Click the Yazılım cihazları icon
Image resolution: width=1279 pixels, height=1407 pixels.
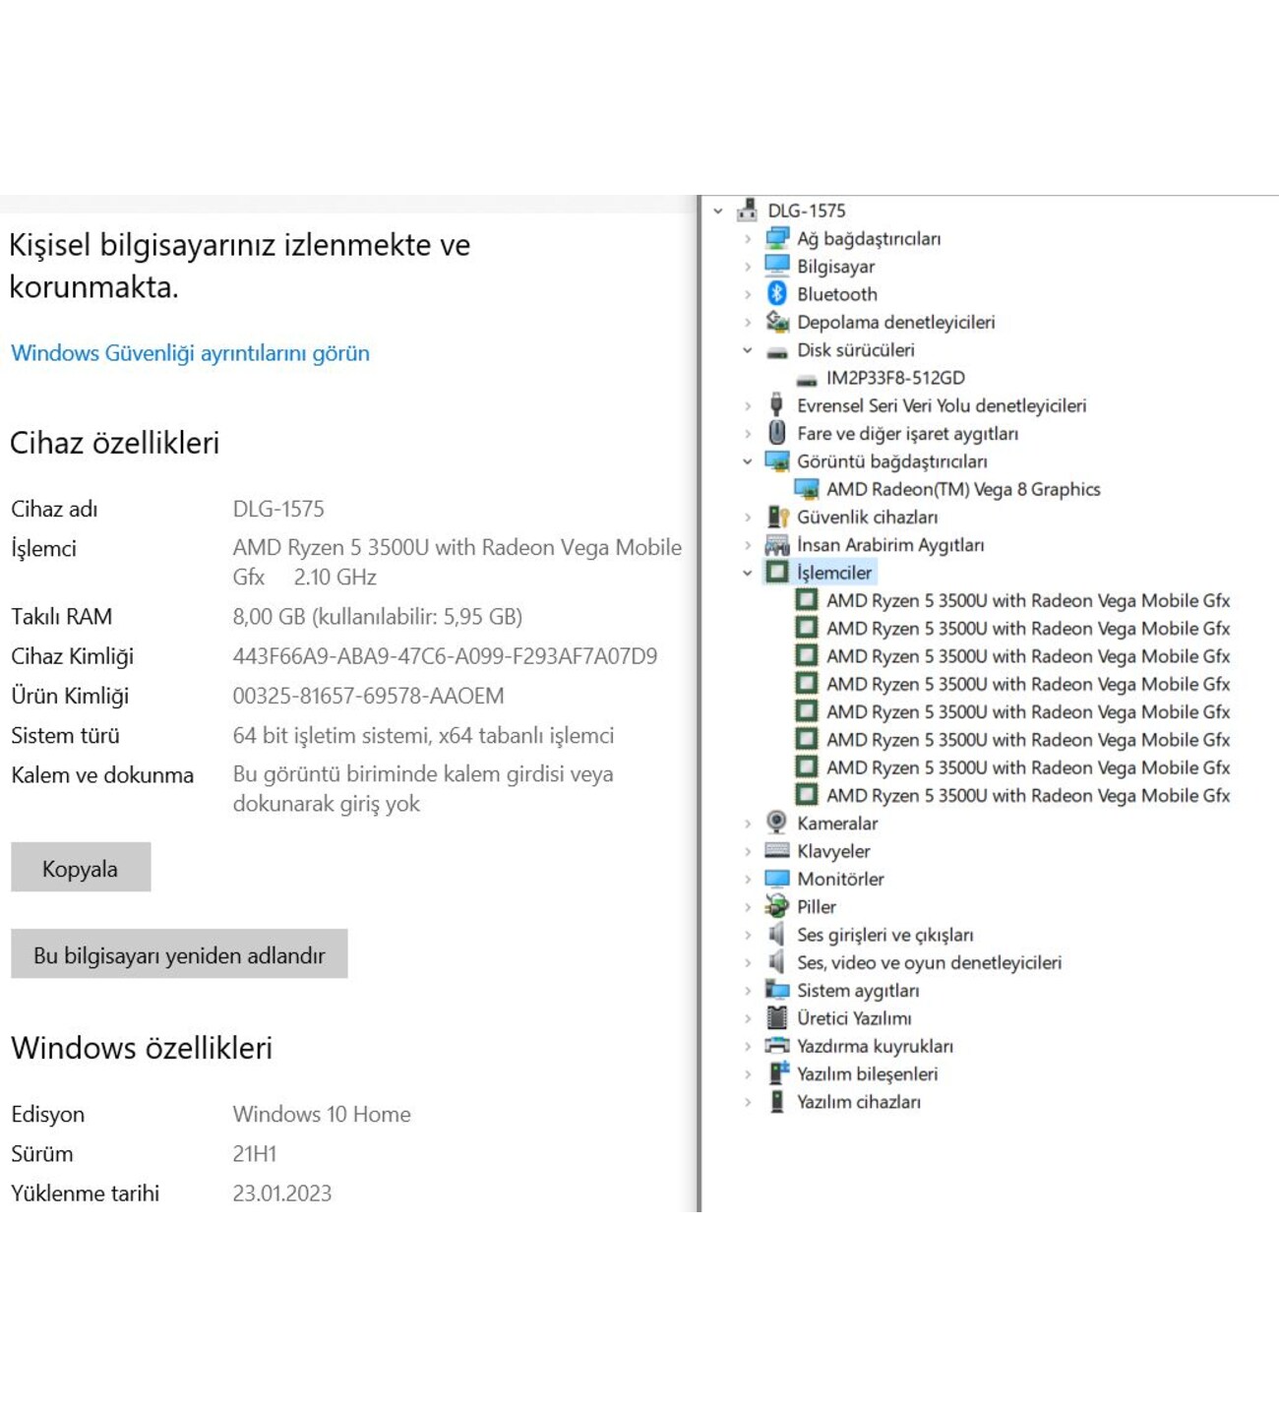(x=777, y=1101)
